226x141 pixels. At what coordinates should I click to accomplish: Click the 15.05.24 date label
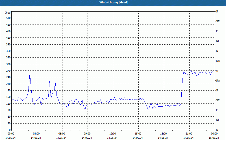214,138
